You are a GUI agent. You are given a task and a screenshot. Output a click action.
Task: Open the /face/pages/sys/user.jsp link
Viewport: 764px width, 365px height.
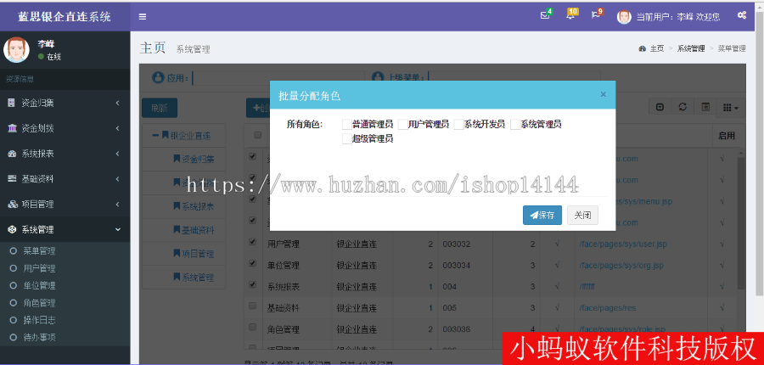tap(623, 244)
